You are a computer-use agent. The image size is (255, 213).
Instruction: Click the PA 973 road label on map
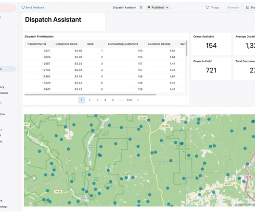tap(229, 184)
